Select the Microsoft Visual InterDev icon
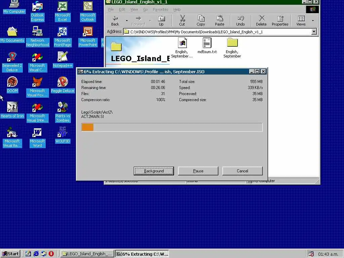Screen dimensions: 344x258 (x=37, y=112)
